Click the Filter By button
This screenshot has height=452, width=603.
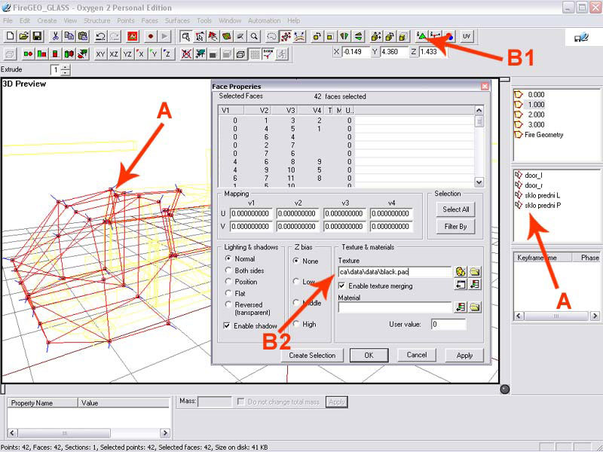455,226
